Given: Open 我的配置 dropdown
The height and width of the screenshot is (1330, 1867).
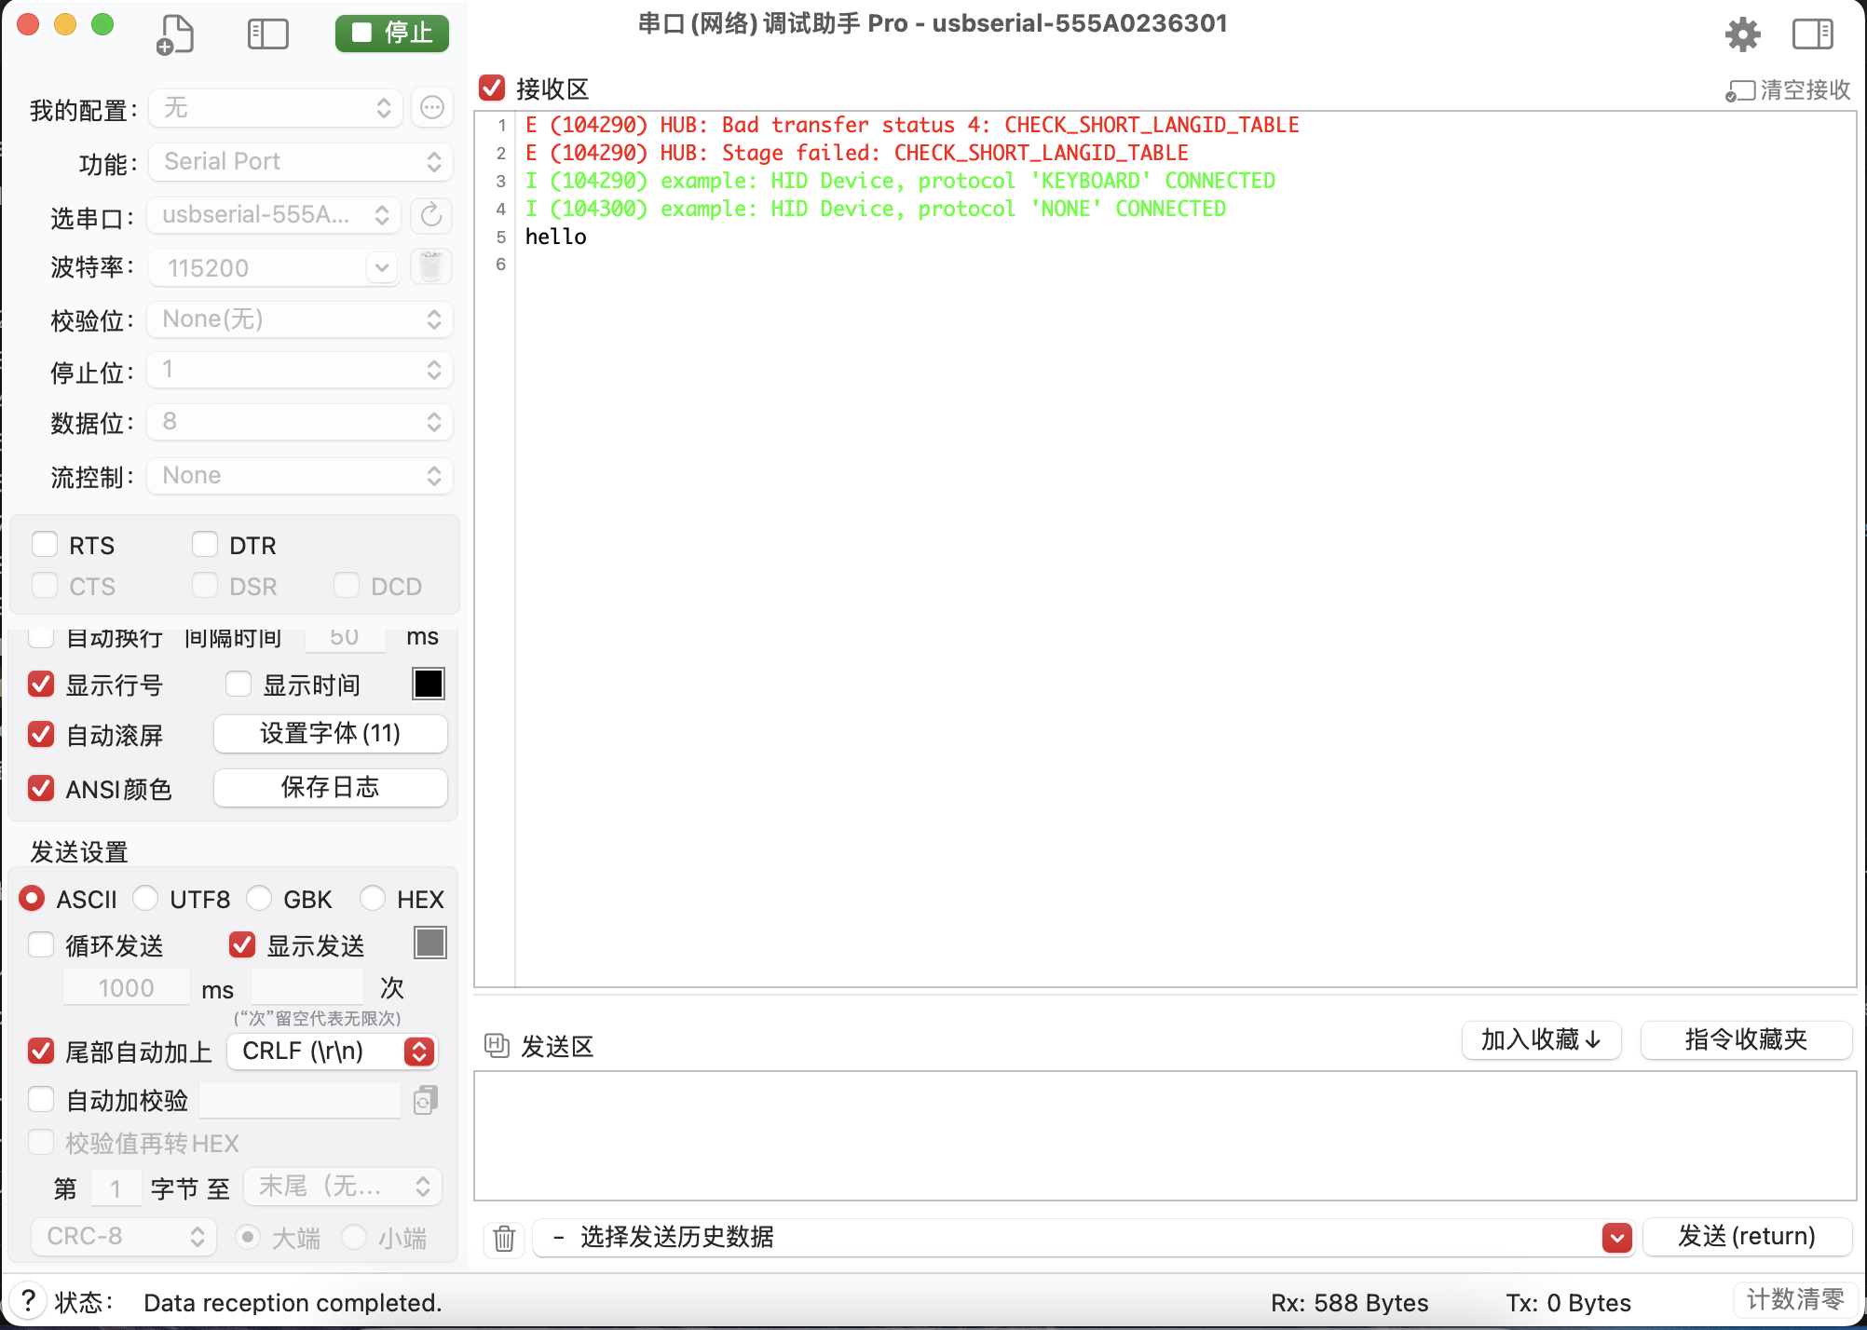Looking at the screenshot, I should pyautogui.click(x=276, y=108).
